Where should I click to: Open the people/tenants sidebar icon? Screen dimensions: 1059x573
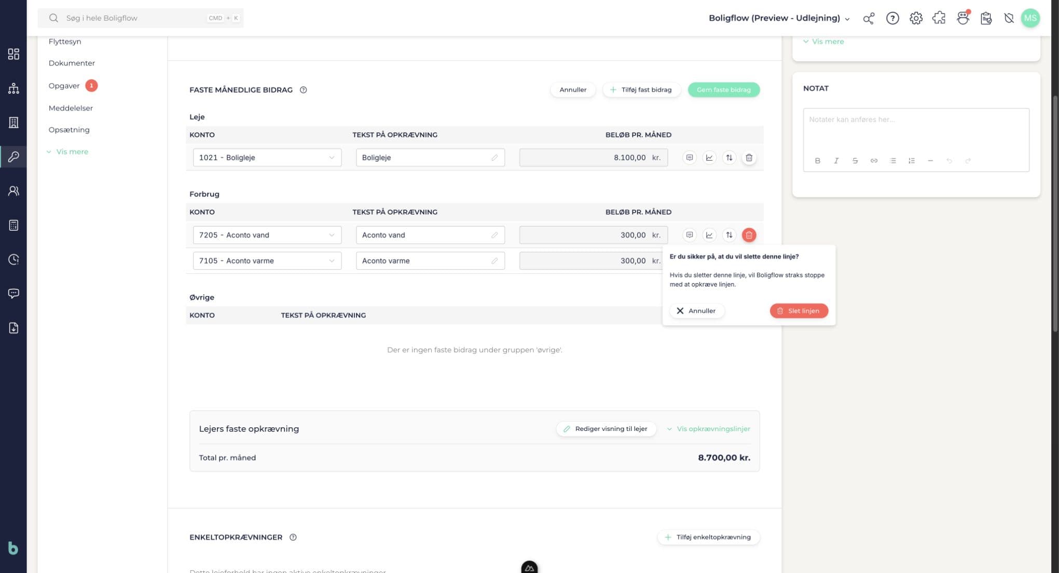click(13, 191)
